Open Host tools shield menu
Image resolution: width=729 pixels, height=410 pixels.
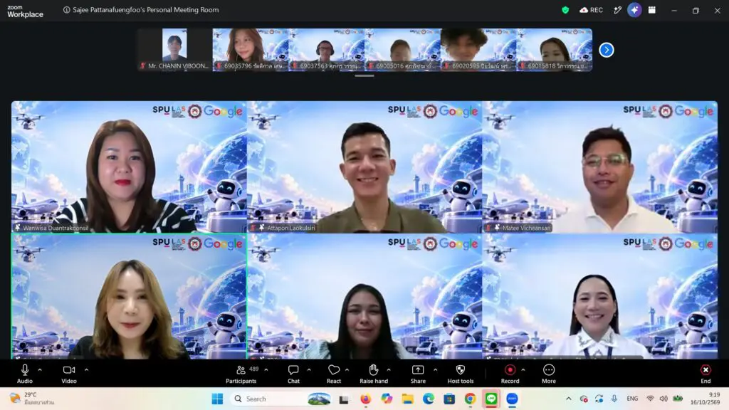461,374
